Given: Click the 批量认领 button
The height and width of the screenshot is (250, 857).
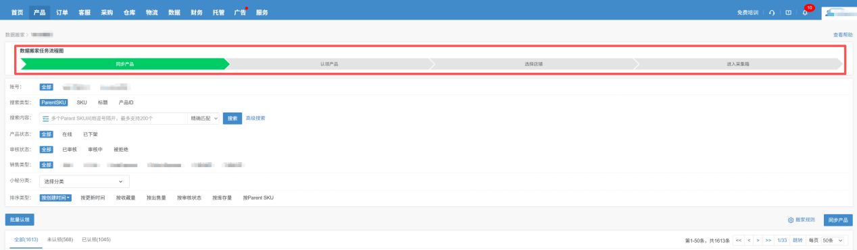Looking at the screenshot, I should click(19, 220).
